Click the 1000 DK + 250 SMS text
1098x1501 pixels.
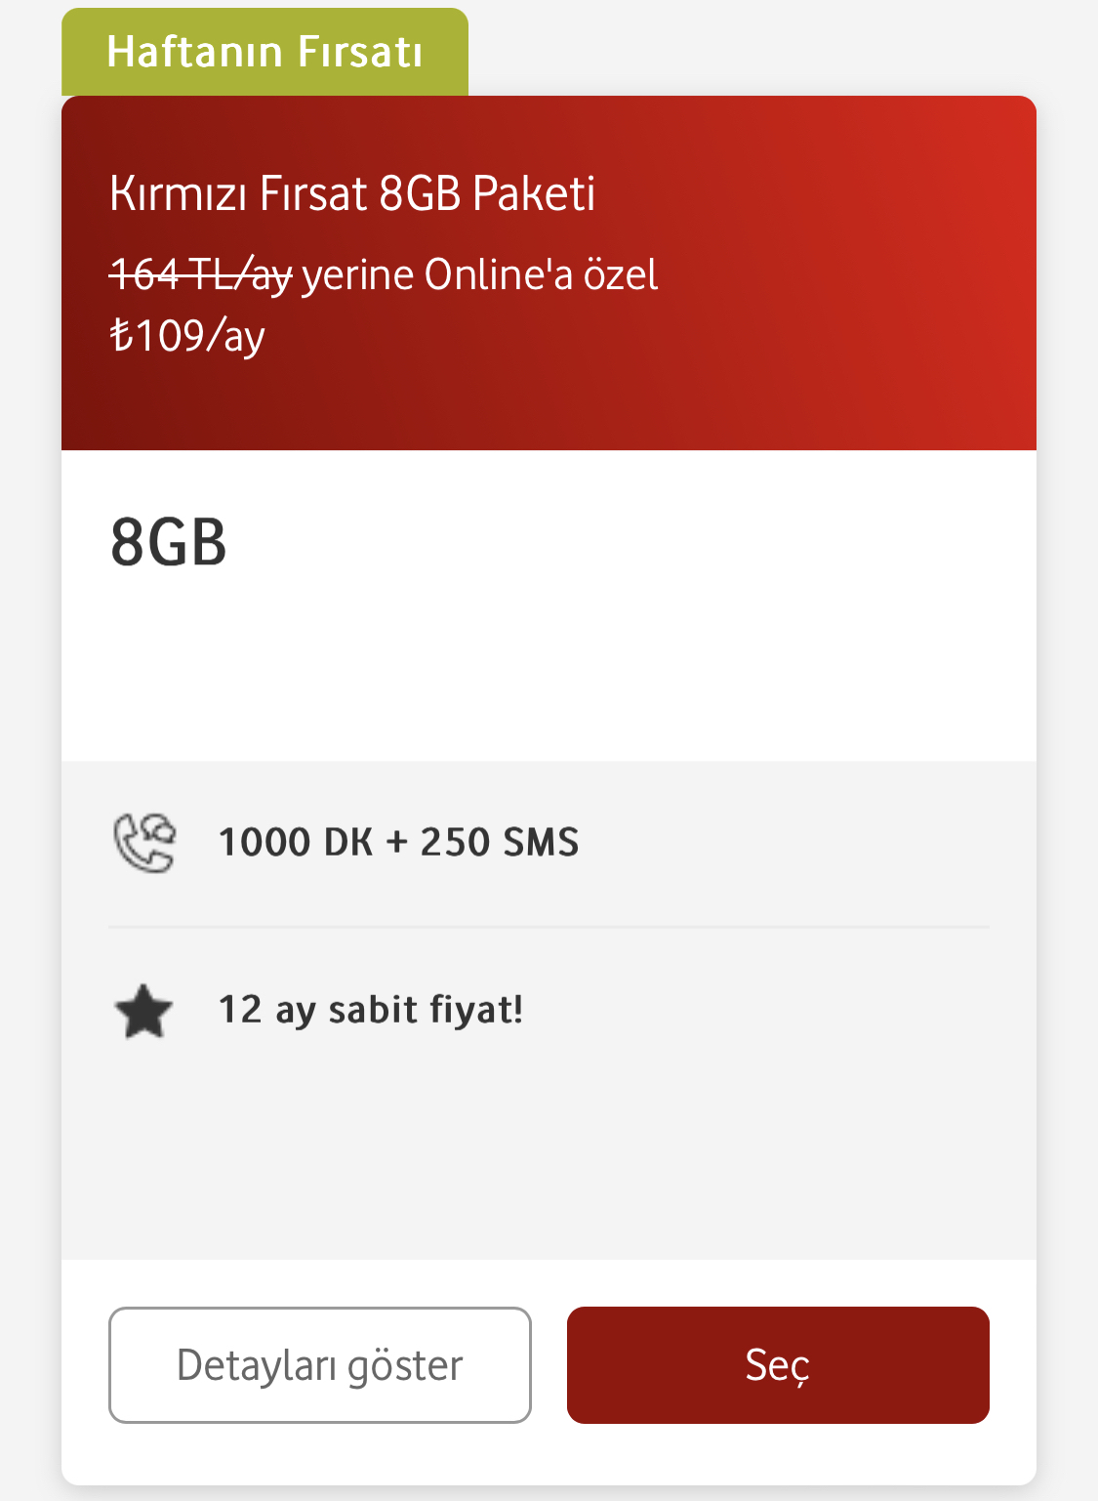point(398,842)
